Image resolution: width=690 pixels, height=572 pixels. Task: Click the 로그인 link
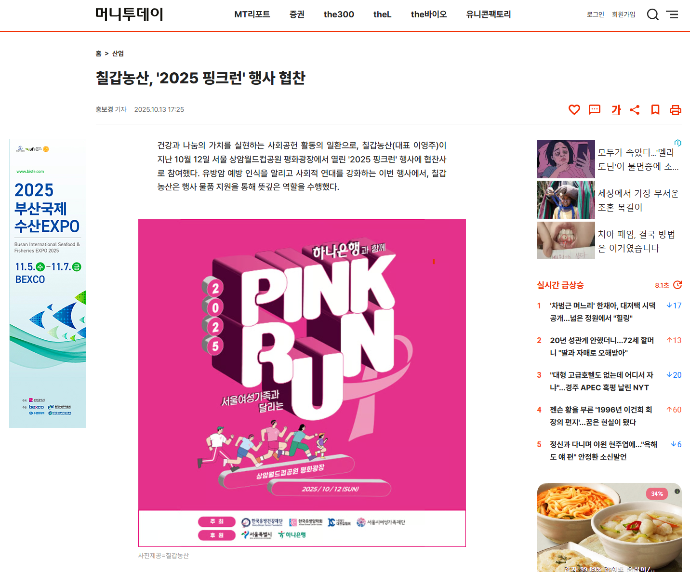tap(596, 14)
